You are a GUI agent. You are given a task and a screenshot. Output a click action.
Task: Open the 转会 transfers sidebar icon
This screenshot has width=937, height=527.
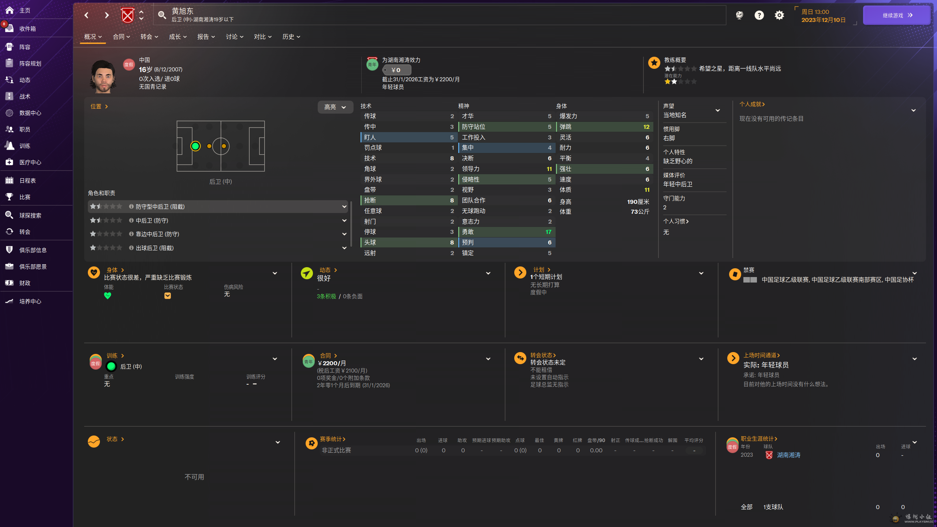click(x=10, y=232)
